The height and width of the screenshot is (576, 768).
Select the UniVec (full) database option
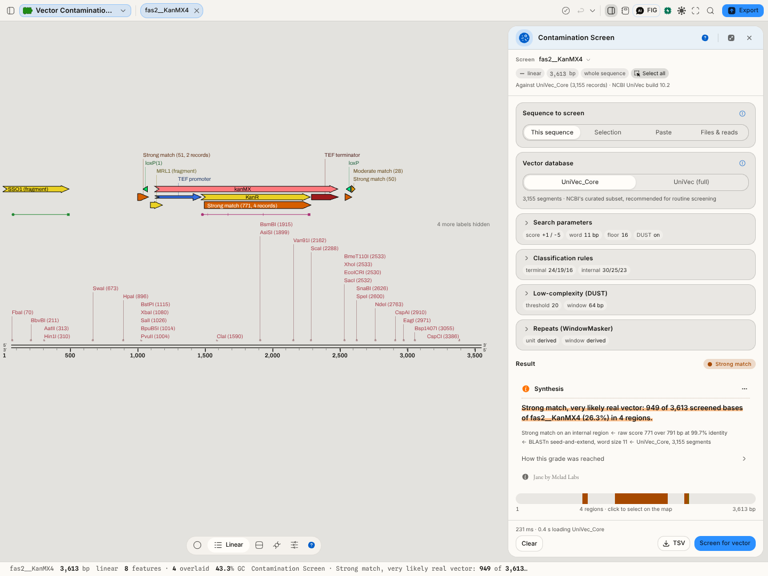point(691,182)
